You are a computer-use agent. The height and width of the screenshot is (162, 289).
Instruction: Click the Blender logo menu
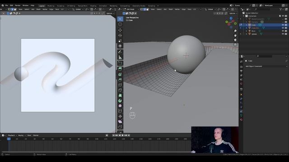pyautogui.click(x=3, y=5)
